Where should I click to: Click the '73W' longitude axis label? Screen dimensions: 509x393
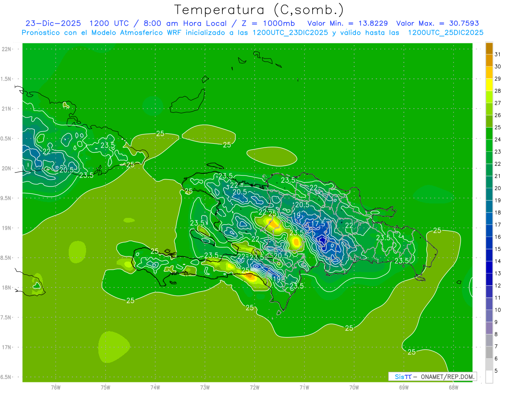pos(205,387)
